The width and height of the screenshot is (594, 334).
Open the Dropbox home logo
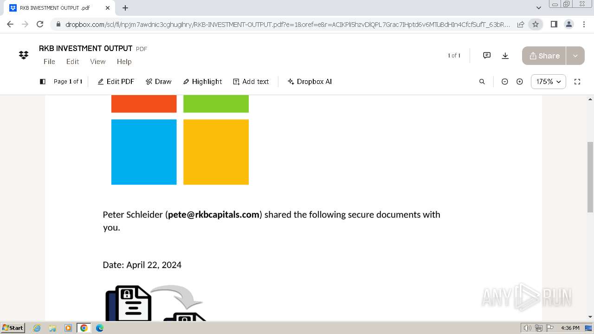23,55
